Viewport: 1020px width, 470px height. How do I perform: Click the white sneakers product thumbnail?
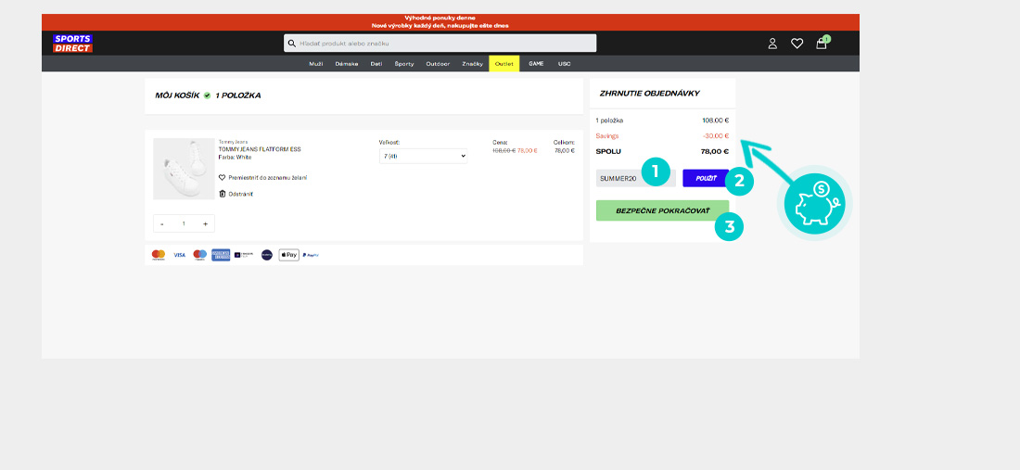coord(184,169)
